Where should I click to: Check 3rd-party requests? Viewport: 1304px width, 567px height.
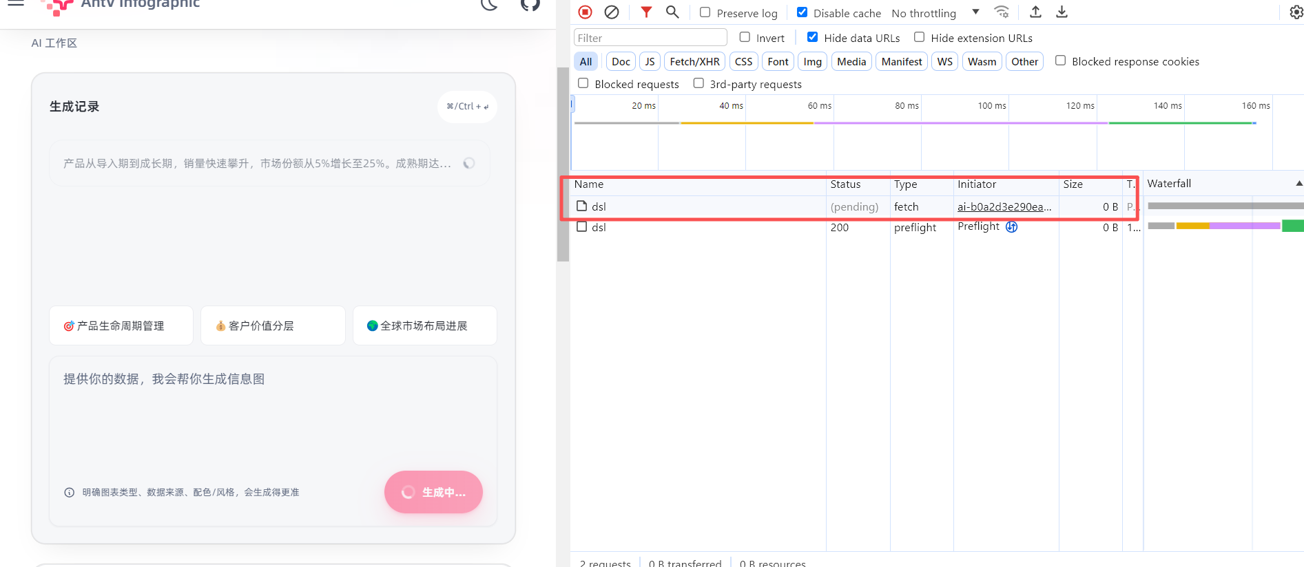pyautogui.click(x=698, y=83)
